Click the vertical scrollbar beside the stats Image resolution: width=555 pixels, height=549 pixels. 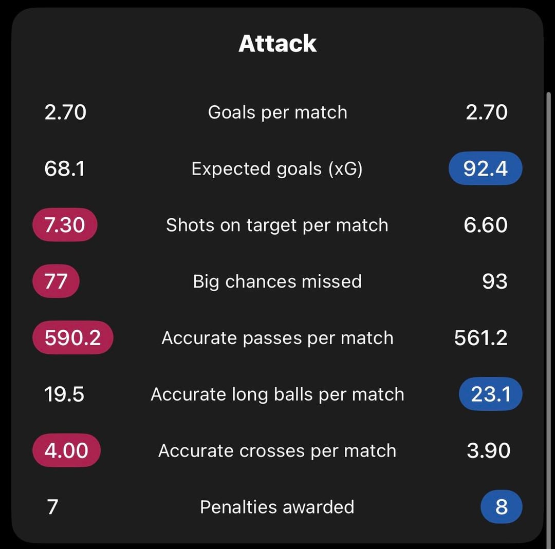tap(549, 308)
